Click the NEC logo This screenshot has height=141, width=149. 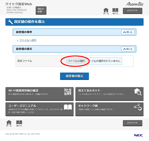click(x=139, y=135)
